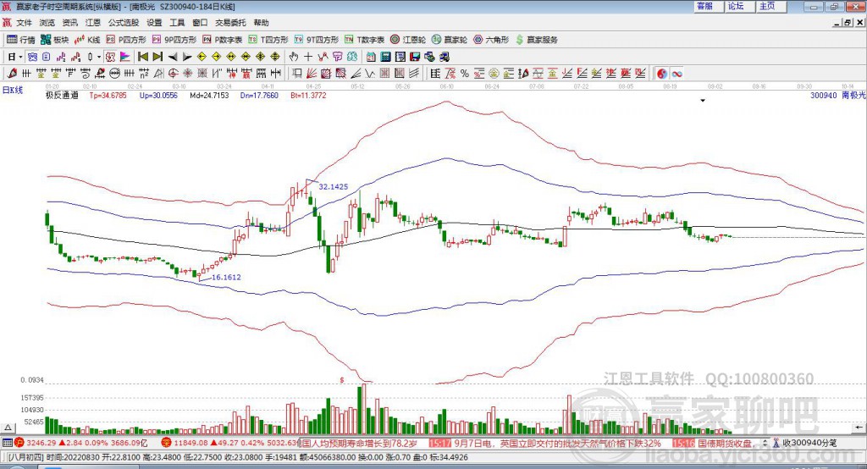Viewport: 867px width, 469px height.
Task: Click the triangle button at volume panel corner
Action: coord(8,428)
